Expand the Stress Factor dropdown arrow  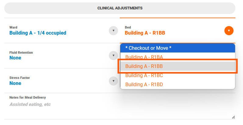(113, 81)
